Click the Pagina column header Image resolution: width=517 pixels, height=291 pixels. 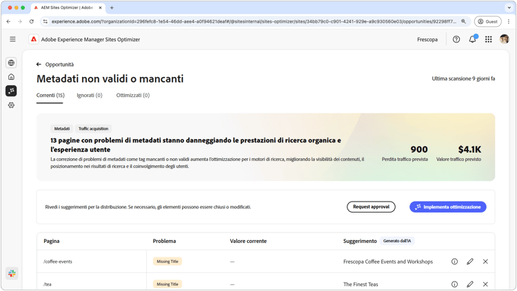(52, 241)
